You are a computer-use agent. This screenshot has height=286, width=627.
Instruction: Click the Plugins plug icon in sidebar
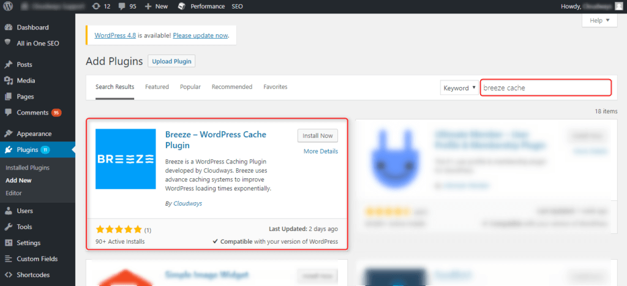[8, 150]
